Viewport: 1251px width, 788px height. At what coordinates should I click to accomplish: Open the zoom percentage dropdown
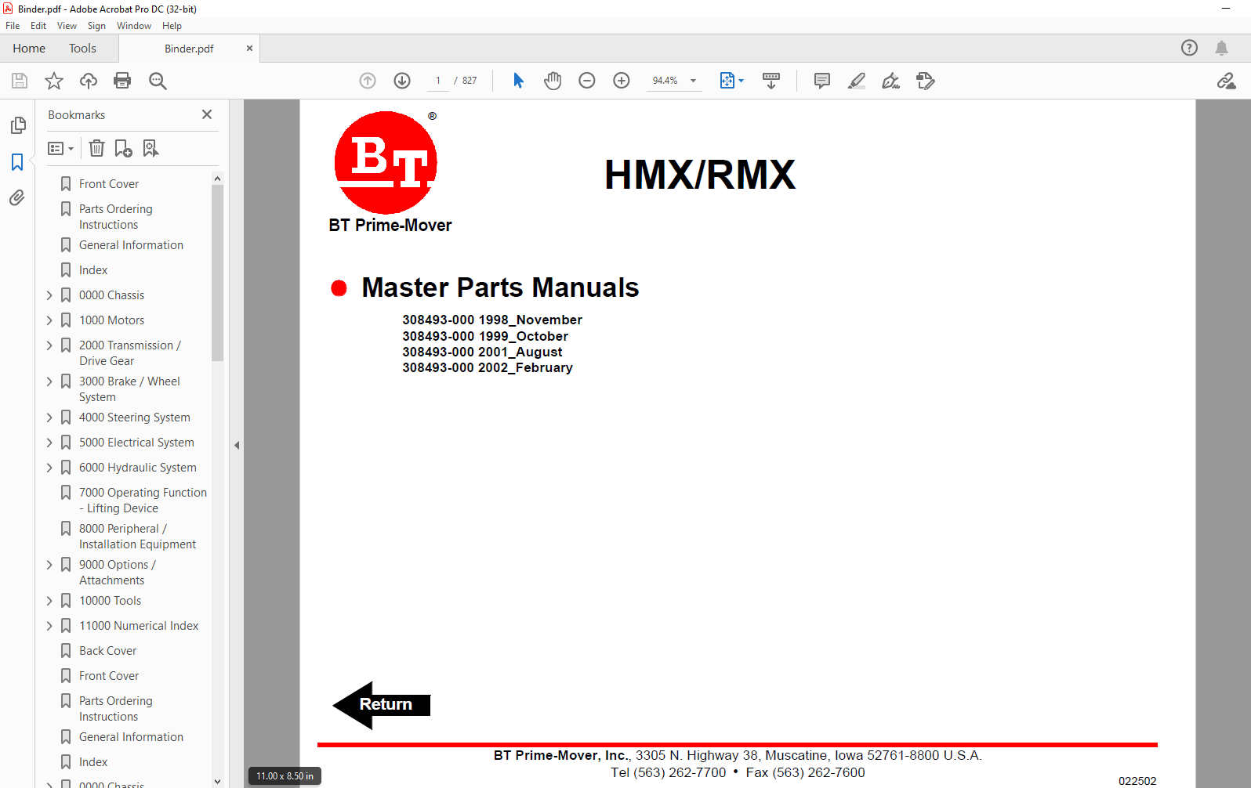click(693, 81)
